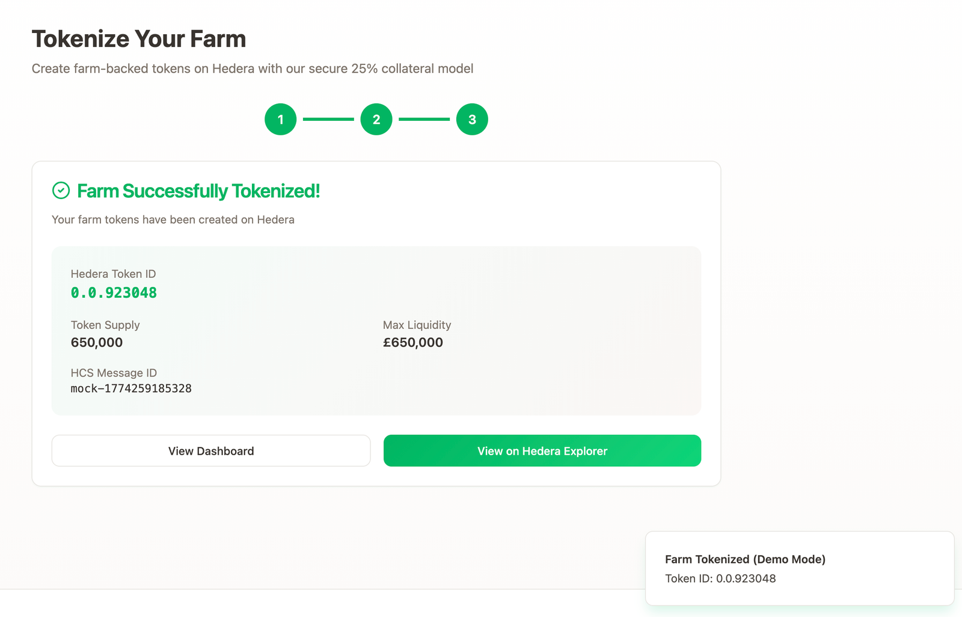Click the green Hedera Token ID value
962x617 pixels.
pyautogui.click(x=114, y=293)
